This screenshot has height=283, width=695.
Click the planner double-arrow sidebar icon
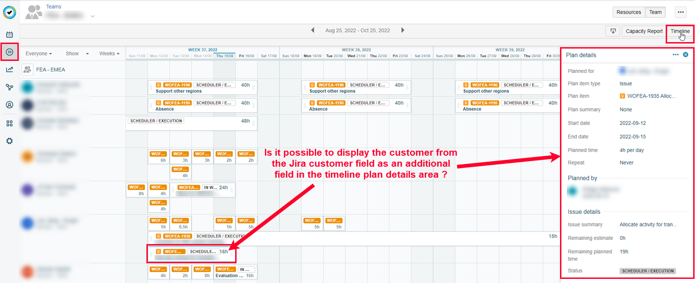(x=9, y=52)
